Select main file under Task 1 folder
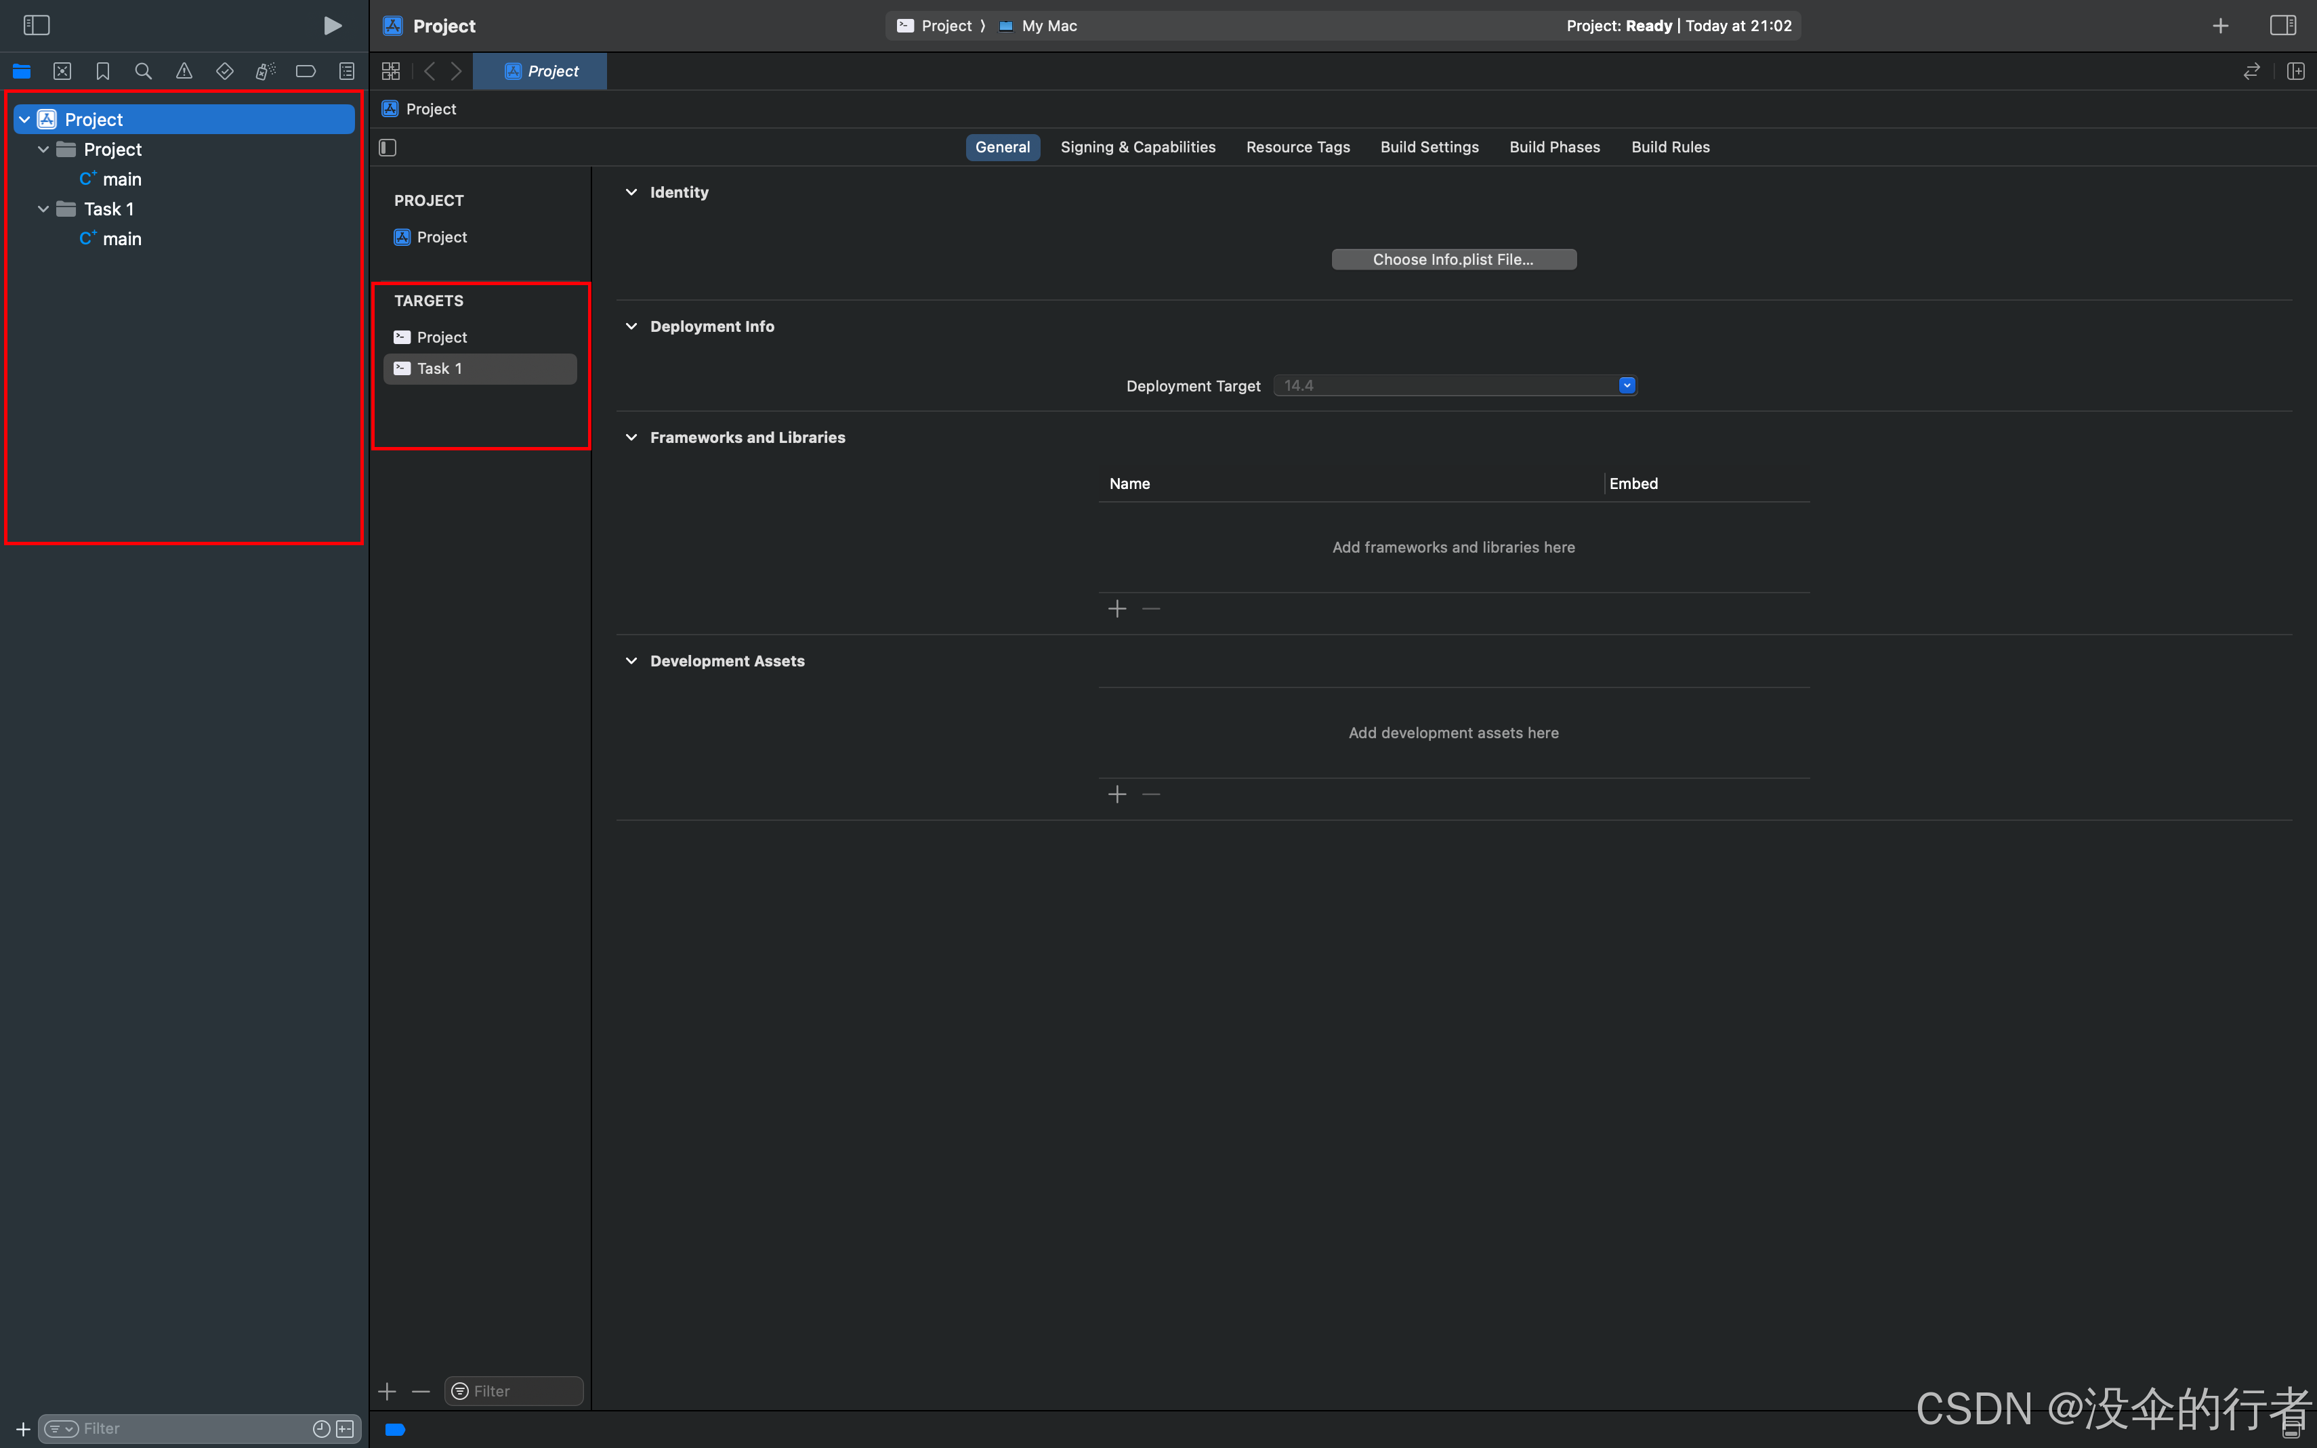The height and width of the screenshot is (1448, 2317). click(x=111, y=238)
